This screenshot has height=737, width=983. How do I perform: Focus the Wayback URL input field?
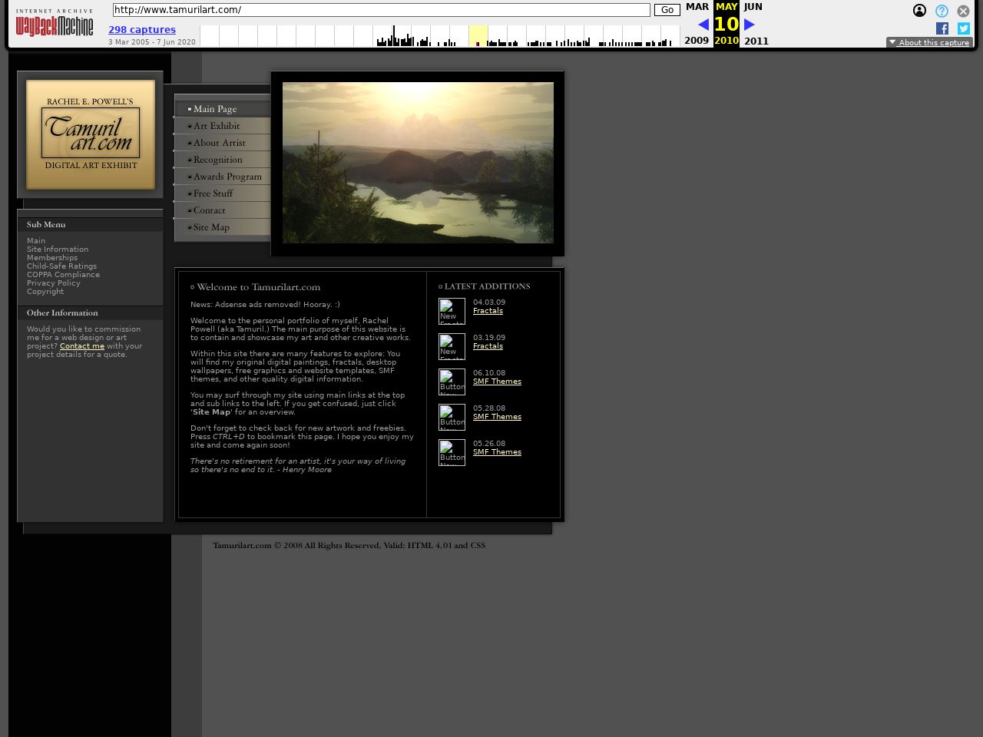[381, 10]
